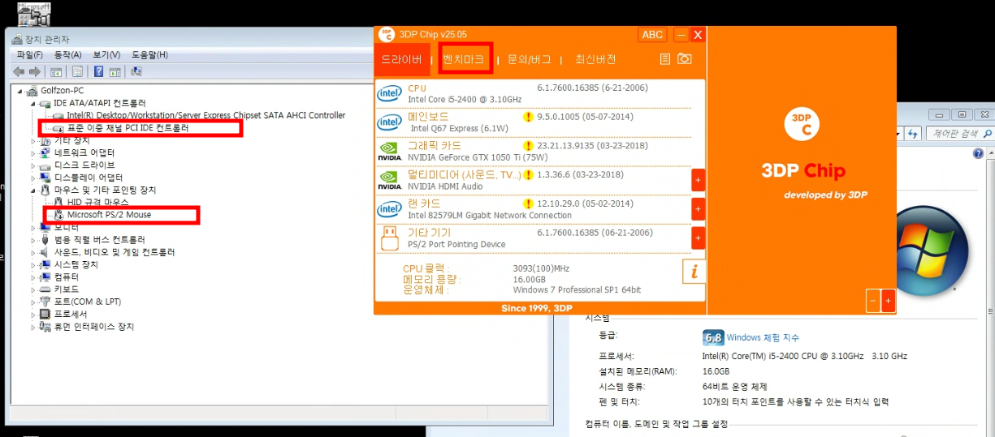The width and height of the screenshot is (995, 437).
Task: Expand 포트(COM & LPT) node
Action: 33,302
